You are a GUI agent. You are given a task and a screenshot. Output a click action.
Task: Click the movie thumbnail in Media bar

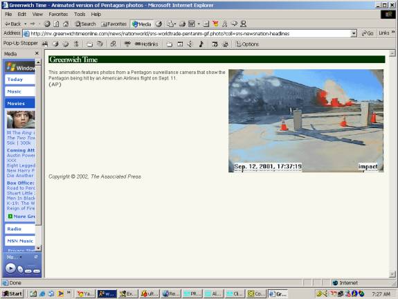(21, 119)
